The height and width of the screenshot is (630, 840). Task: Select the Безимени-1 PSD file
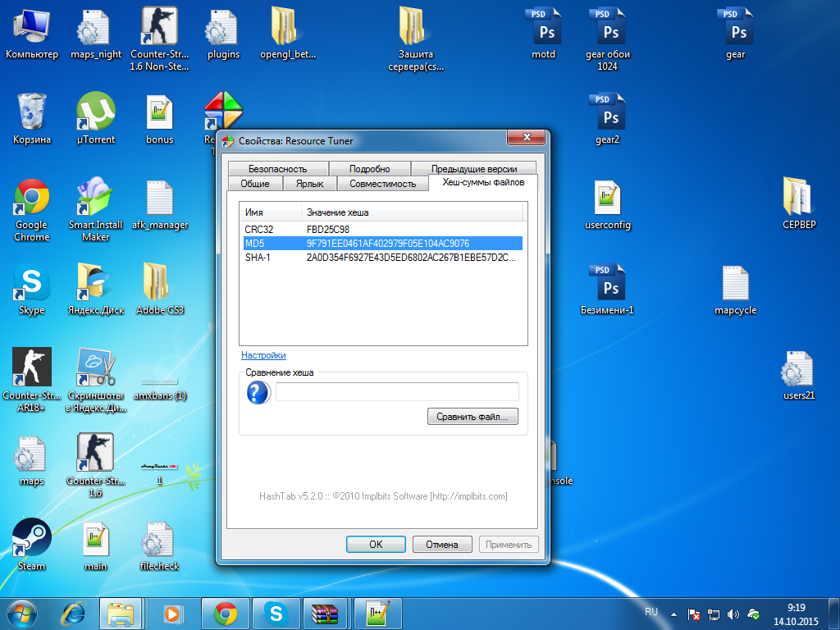pyautogui.click(x=608, y=290)
